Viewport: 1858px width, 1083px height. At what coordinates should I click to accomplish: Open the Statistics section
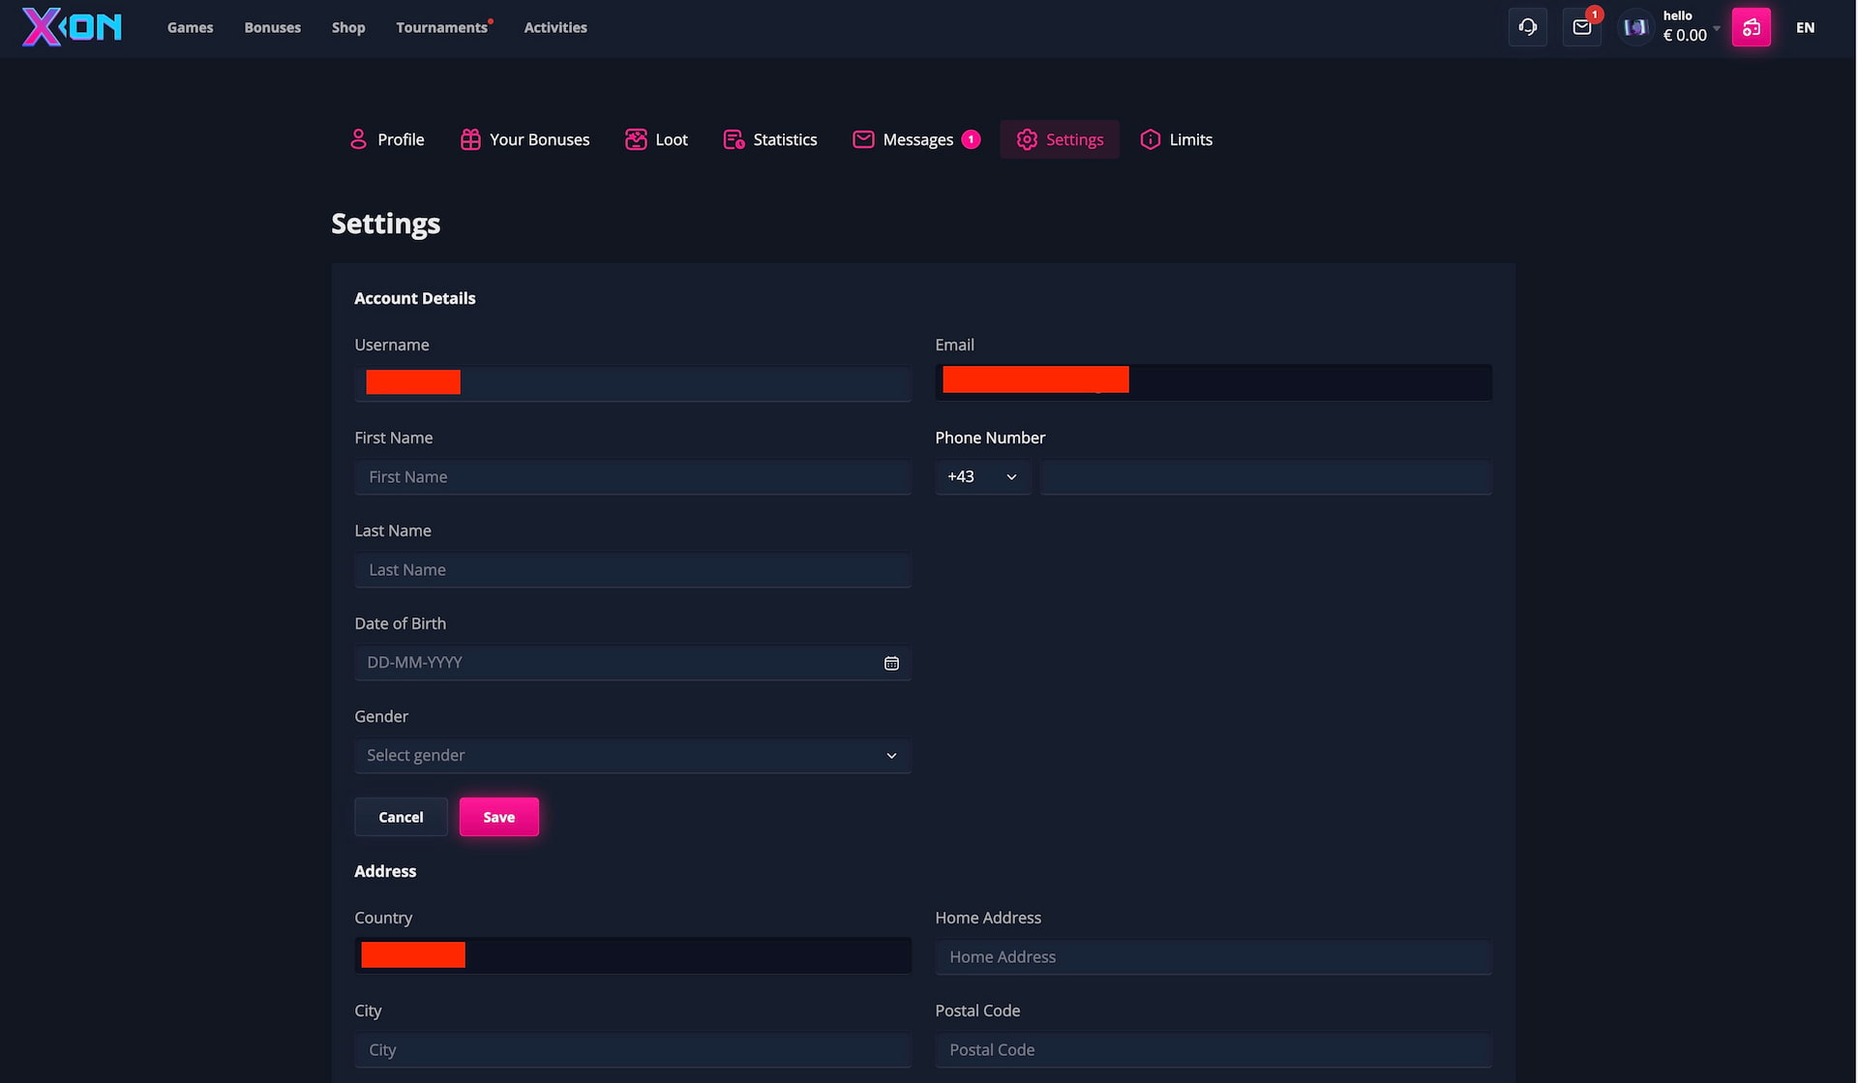[769, 139]
